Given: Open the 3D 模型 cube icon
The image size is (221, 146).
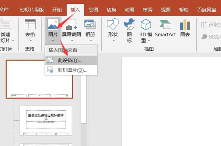Looking at the screenshot, I should click(146, 24).
